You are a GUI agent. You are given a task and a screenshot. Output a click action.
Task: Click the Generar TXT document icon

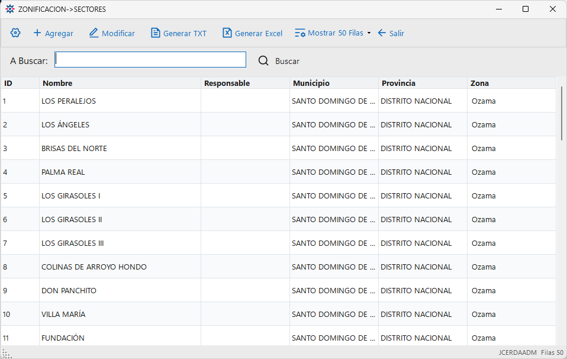(156, 33)
